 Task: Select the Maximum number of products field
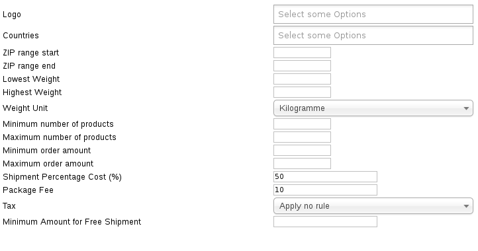[302, 137]
